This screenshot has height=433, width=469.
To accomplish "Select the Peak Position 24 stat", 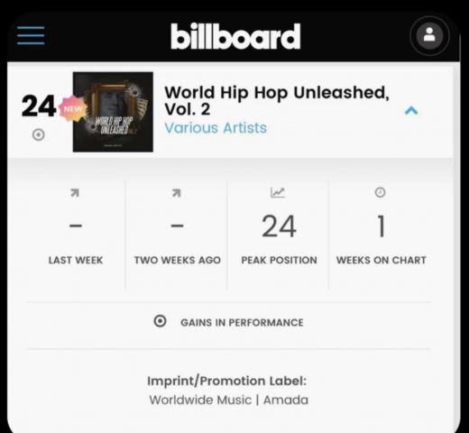I will (x=279, y=235).
